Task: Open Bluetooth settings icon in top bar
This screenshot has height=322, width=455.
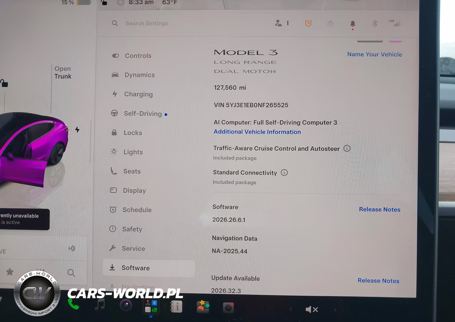Action: pos(375,23)
